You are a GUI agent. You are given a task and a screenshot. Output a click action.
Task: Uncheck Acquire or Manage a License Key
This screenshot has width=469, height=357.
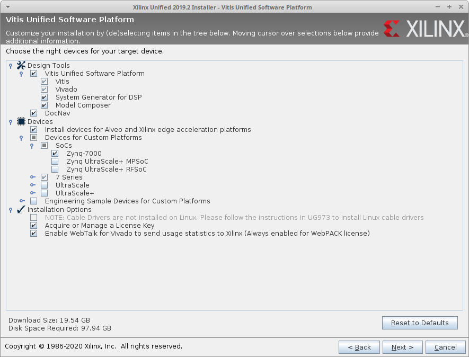click(33, 226)
